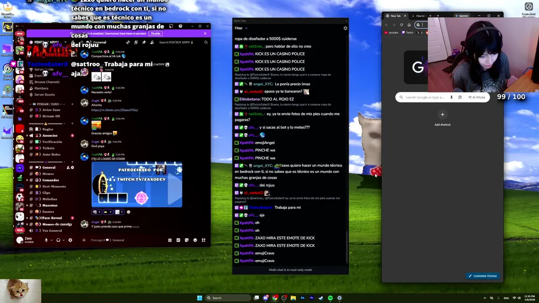Open General channel settings gear in sidebar
This screenshot has width=539, height=303.
pos(72,167)
